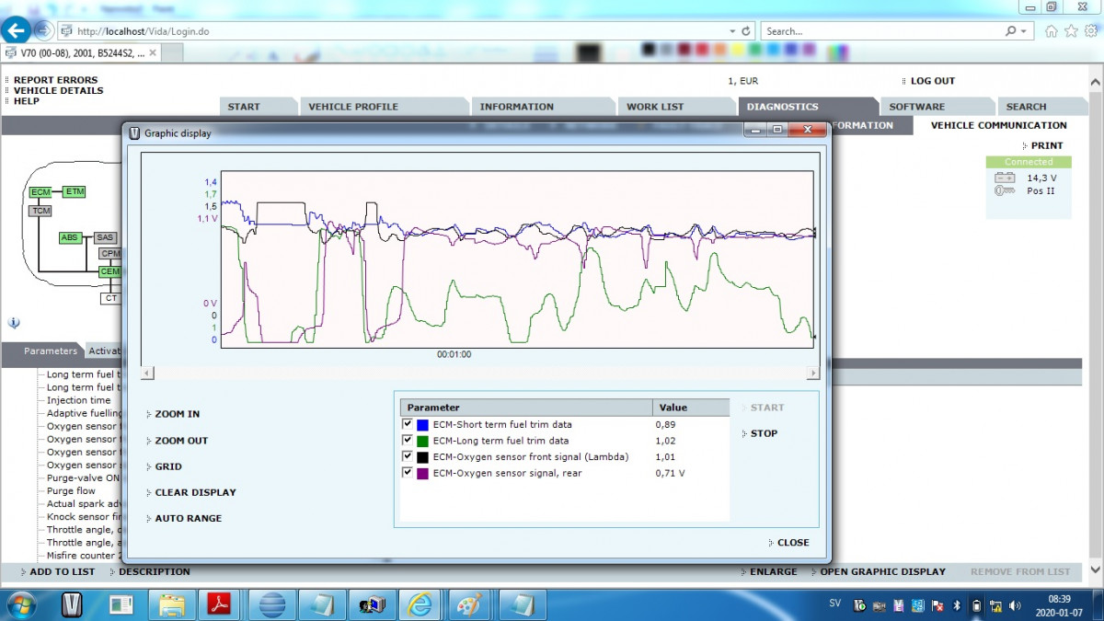
Task: Open VIDA app from the taskbar
Action: click(72, 604)
